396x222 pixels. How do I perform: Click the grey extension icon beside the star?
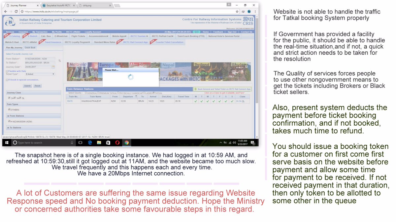244,12
